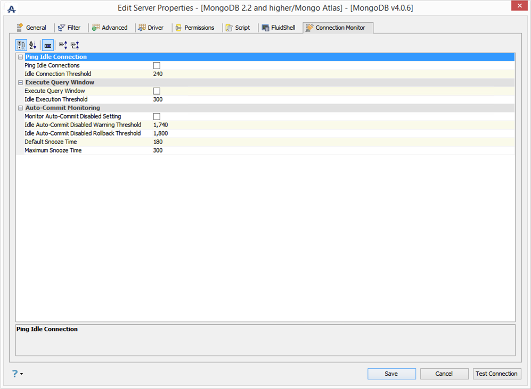Switch to the General tab

pos(31,28)
